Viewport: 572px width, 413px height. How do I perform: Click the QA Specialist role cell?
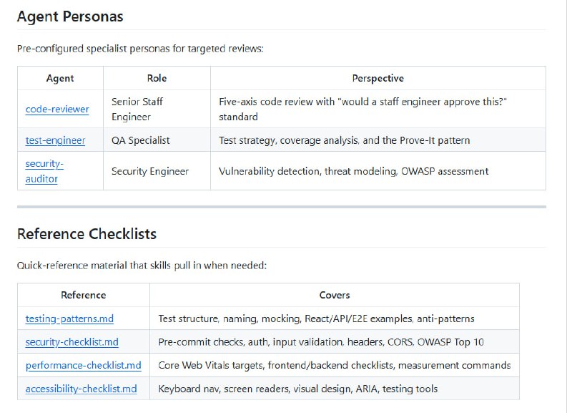coord(141,140)
